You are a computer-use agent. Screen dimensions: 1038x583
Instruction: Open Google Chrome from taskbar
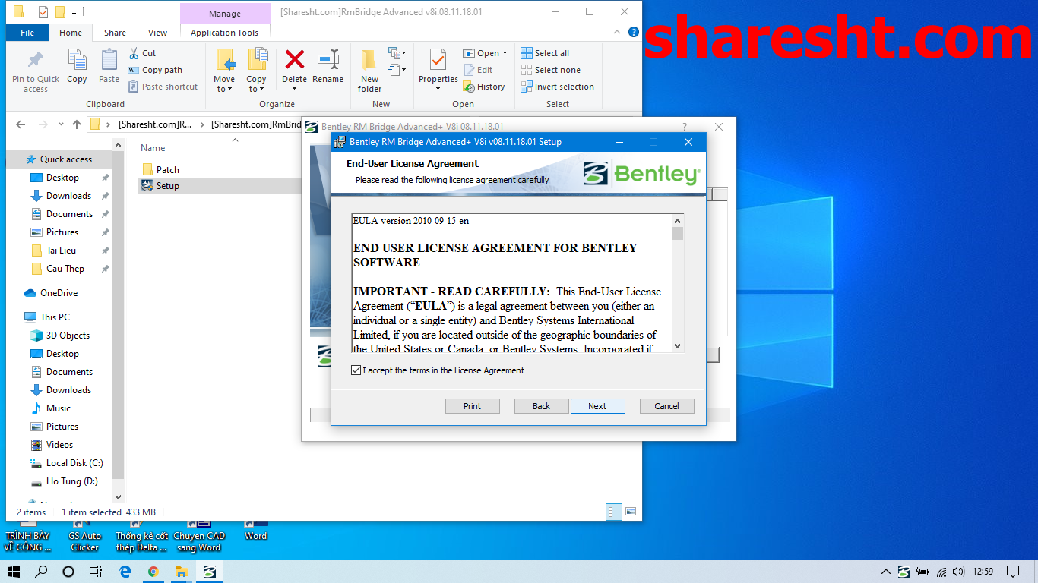pos(153,572)
